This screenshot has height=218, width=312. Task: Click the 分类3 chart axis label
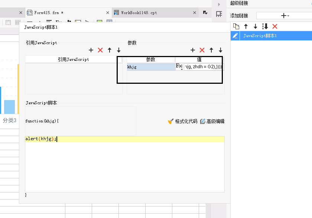click(10, 120)
